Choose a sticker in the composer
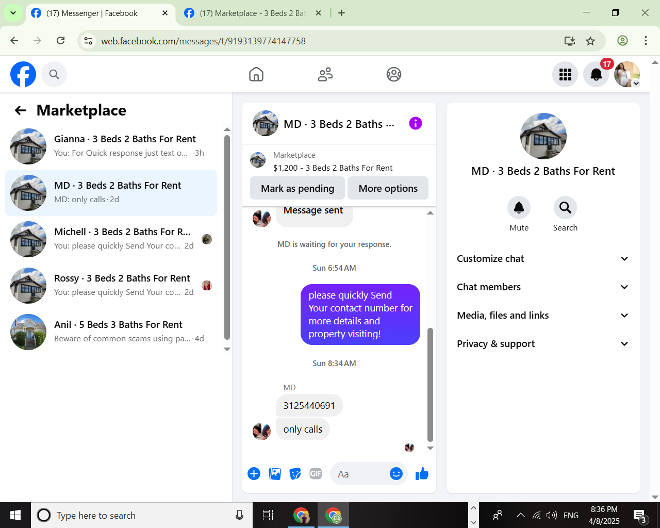660x528 pixels. (x=295, y=473)
